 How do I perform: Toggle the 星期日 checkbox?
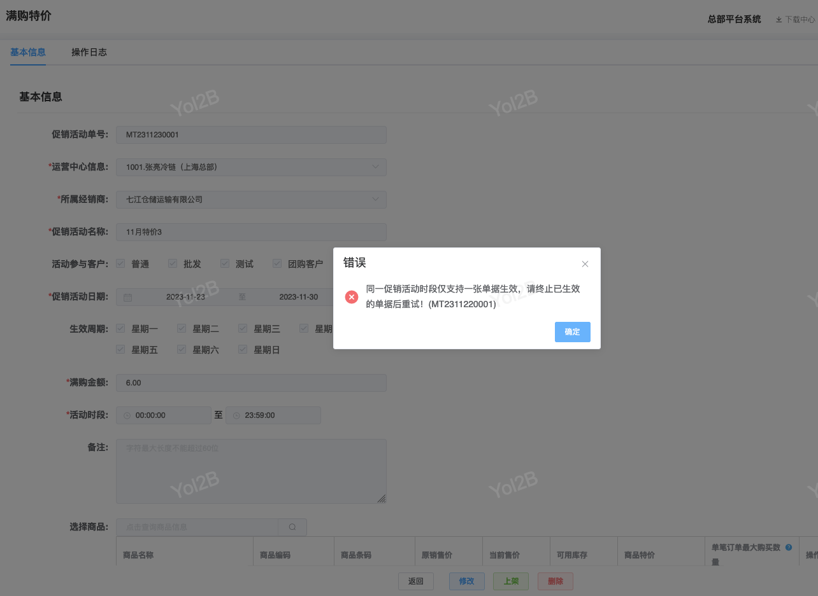pyautogui.click(x=243, y=349)
